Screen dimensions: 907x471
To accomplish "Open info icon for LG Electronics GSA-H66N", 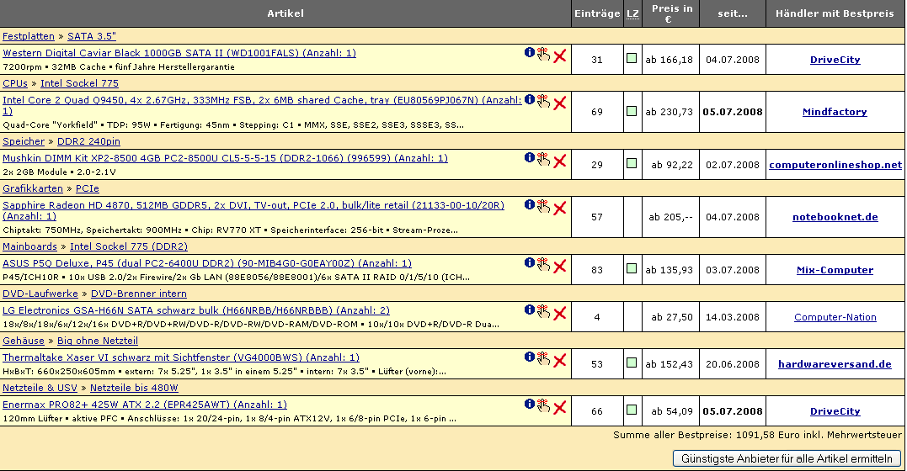I will pyautogui.click(x=529, y=310).
